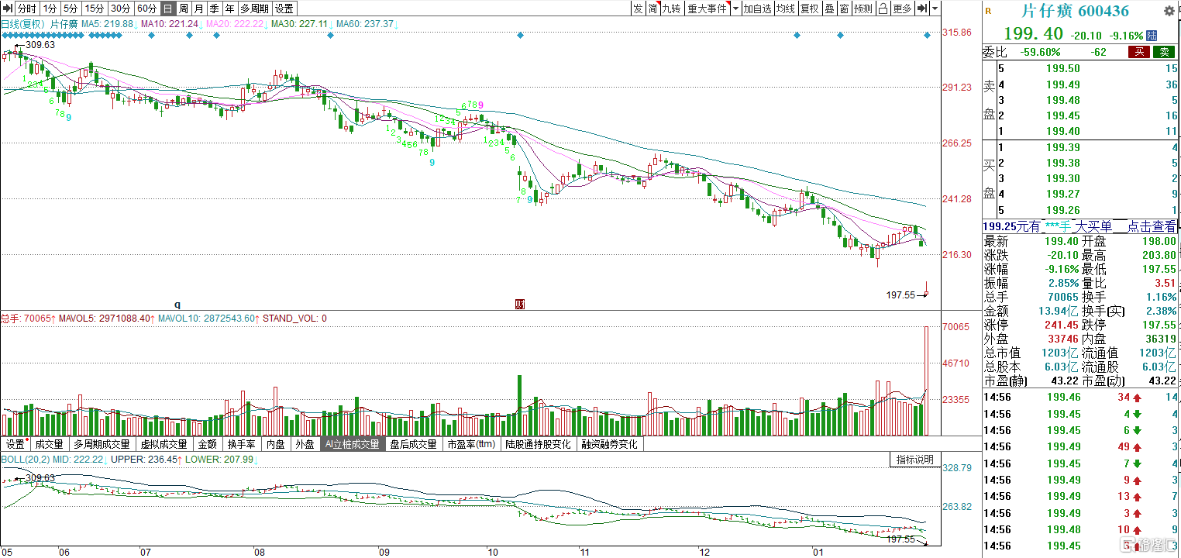Click rightmost blue diamond event marker
The height and width of the screenshot is (558, 1181).
[927, 36]
